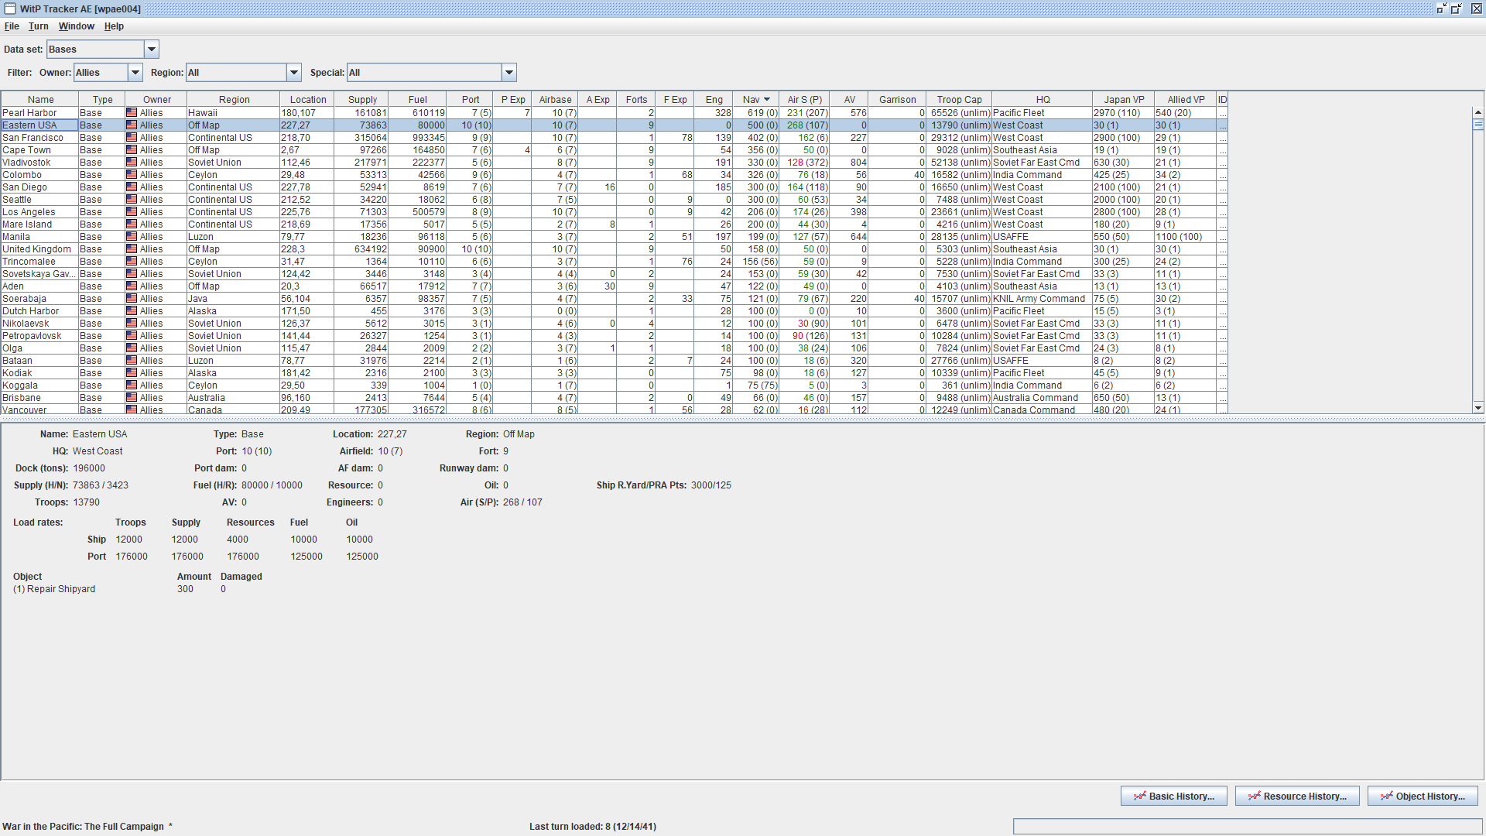Image resolution: width=1486 pixels, height=836 pixels.
Task: Open the Help menu
Action: [x=114, y=26]
